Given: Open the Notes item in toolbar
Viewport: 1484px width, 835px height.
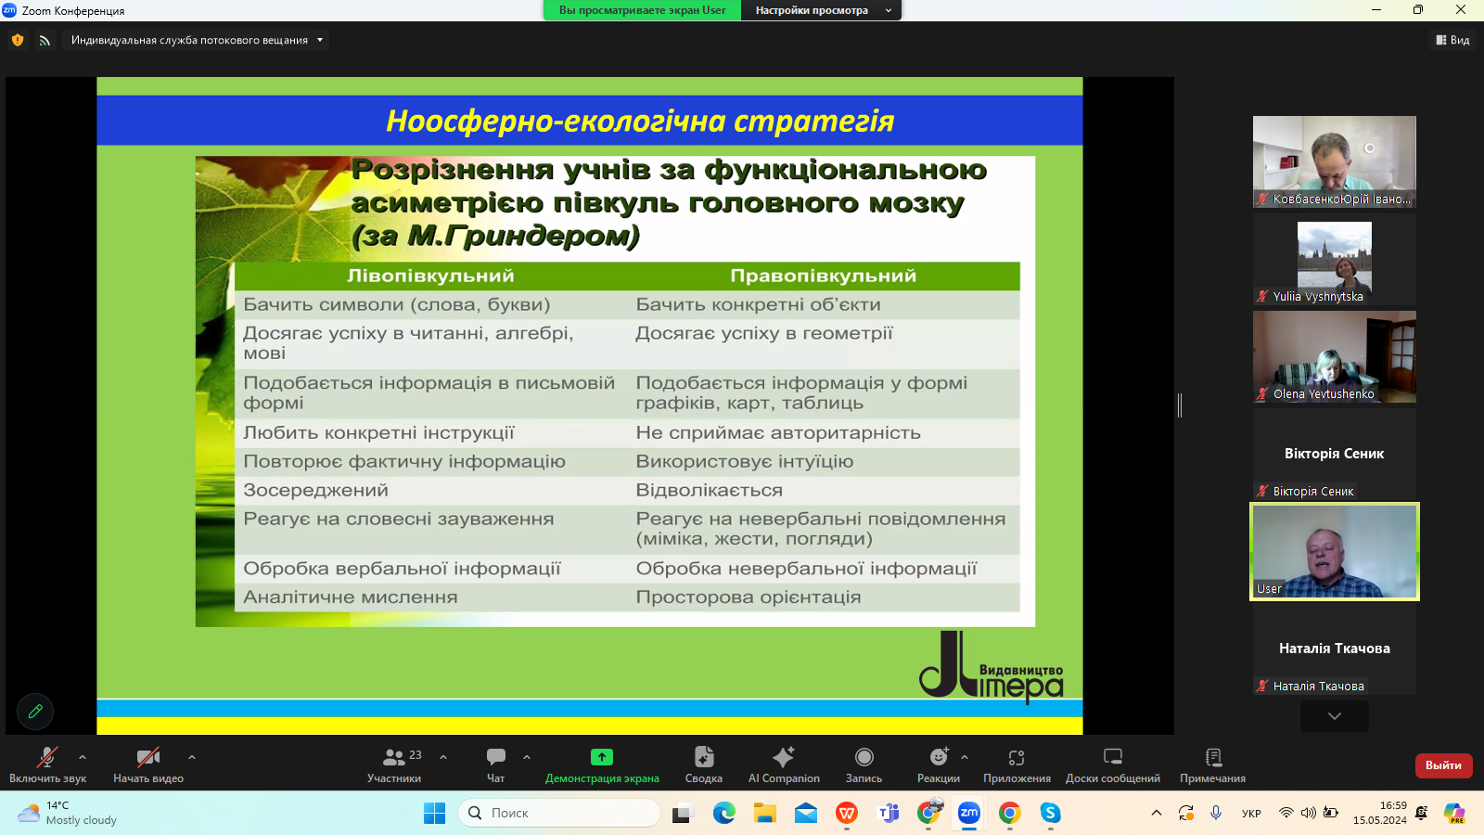Looking at the screenshot, I should tap(1212, 757).
